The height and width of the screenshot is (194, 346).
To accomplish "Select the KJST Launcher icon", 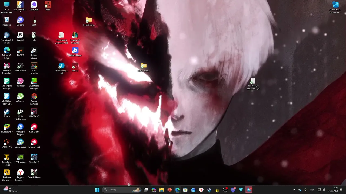I will [34, 69].
